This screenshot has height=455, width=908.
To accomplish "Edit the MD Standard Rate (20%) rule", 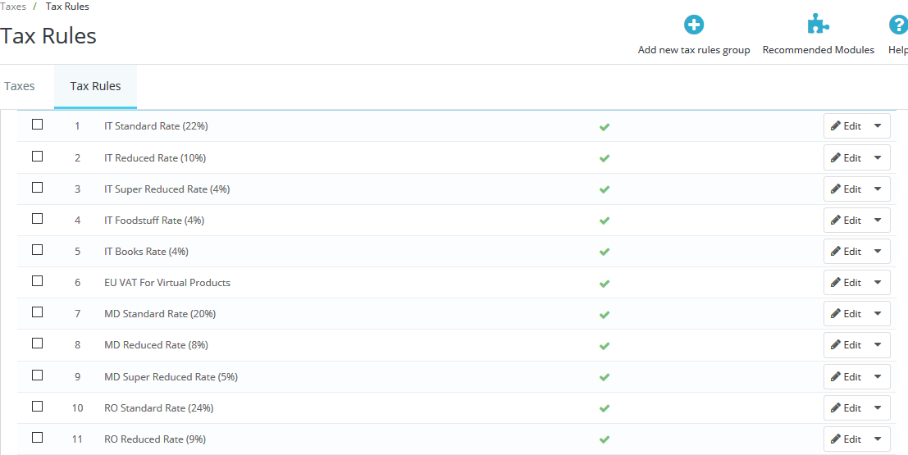I will pos(846,314).
